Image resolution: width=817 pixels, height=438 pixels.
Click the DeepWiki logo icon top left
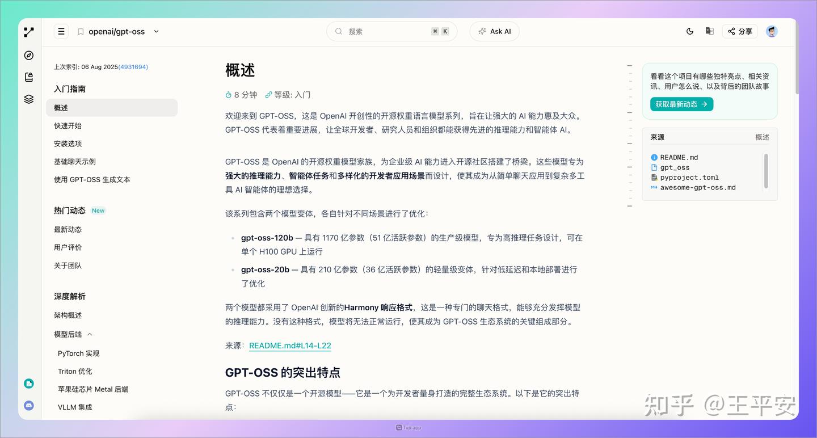[x=28, y=32]
